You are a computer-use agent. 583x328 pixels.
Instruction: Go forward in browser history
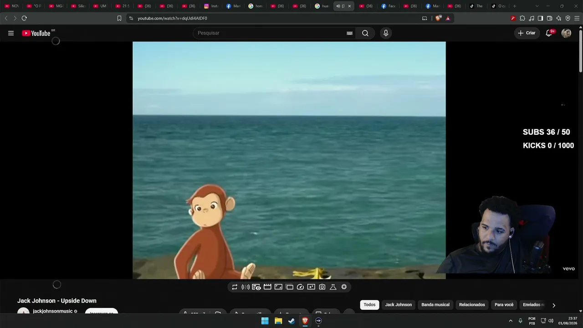15,18
